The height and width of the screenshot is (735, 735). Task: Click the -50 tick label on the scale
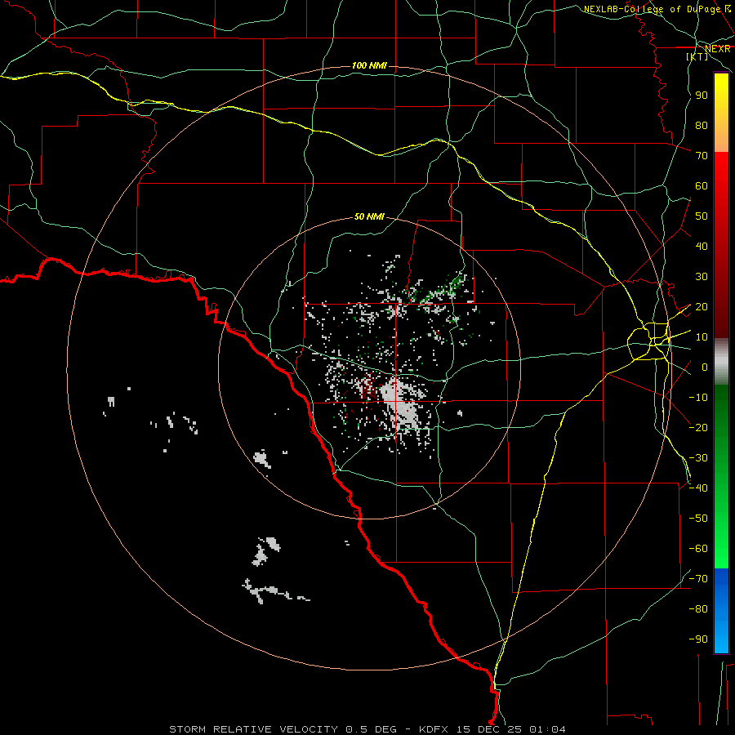[x=698, y=518]
